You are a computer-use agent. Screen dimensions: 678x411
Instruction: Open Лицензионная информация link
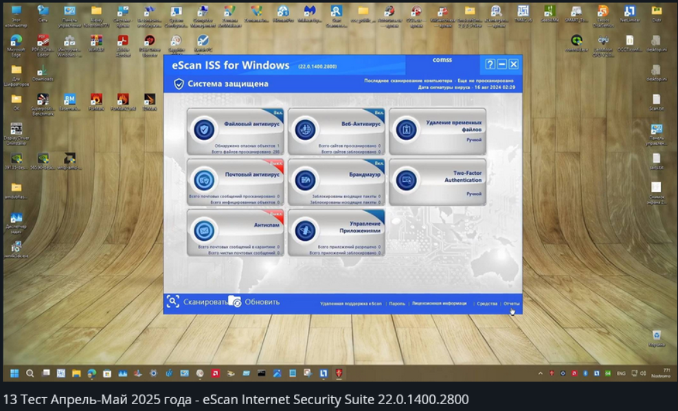click(x=440, y=303)
